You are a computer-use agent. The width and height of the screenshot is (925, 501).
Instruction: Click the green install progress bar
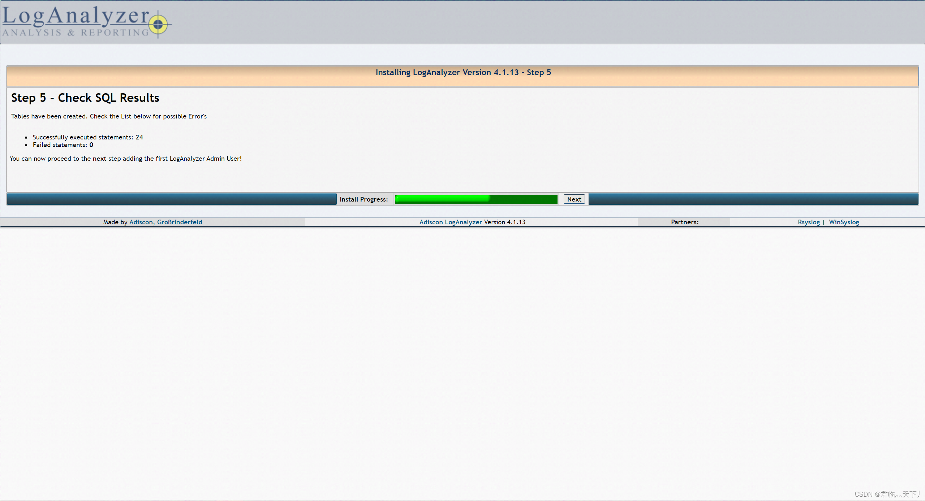tap(476, 199)
